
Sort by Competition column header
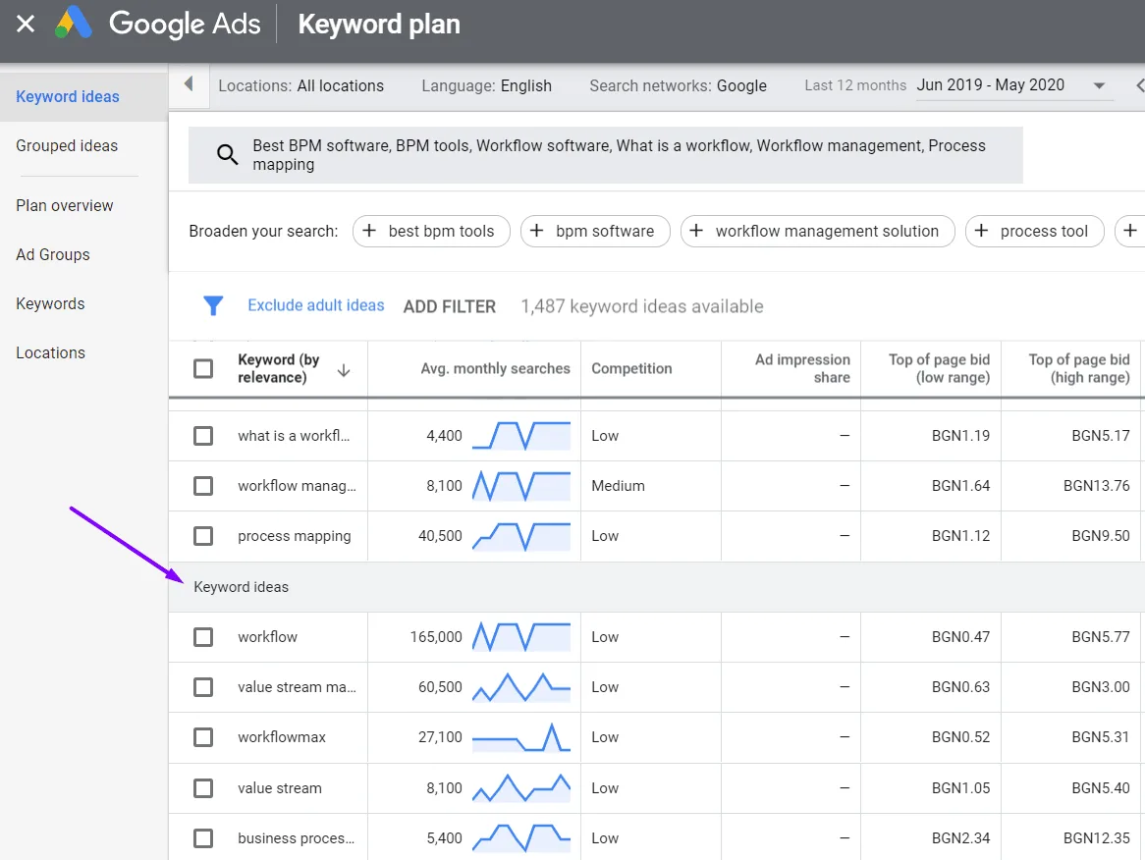(x=631, y=369)
